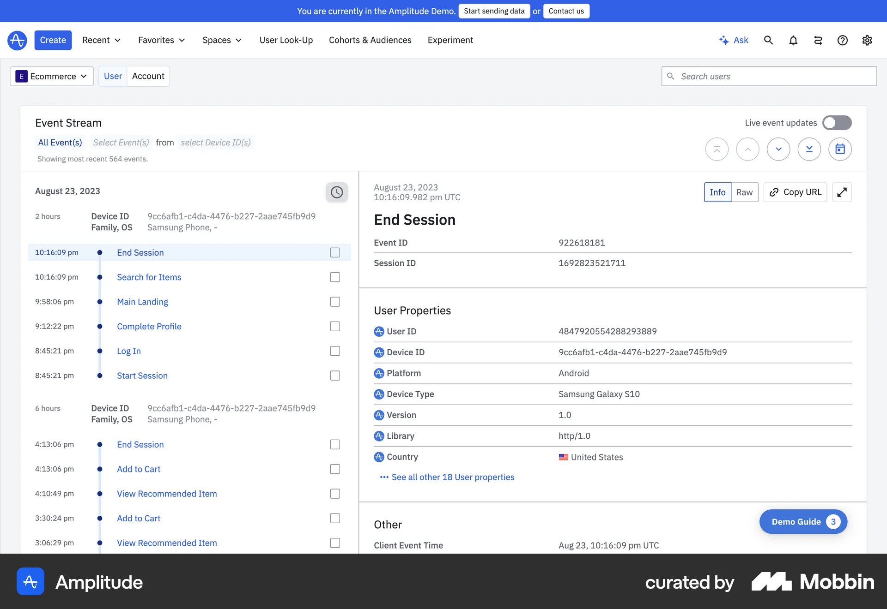Check the checkbox next to End Session event

[335, 252]
